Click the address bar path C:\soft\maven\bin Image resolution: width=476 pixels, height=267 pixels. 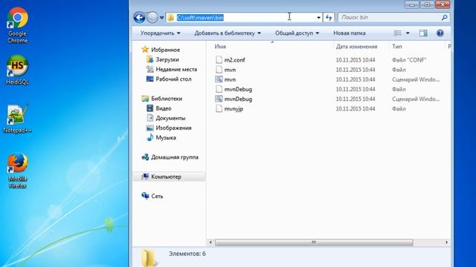[x=200, y=18]
